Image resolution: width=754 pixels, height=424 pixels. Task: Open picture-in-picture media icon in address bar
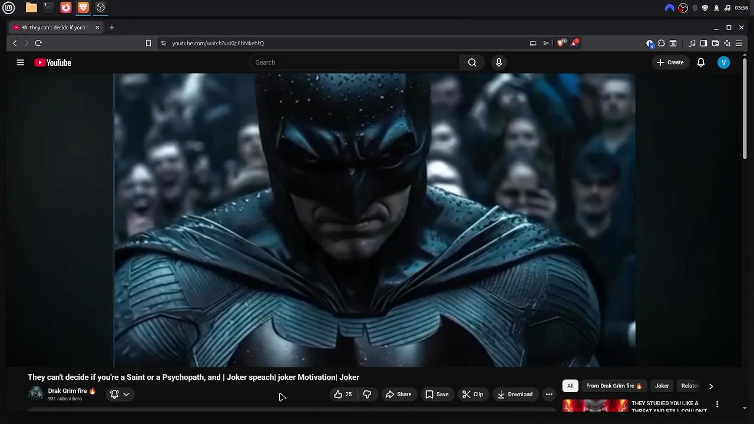coord(533,43)
